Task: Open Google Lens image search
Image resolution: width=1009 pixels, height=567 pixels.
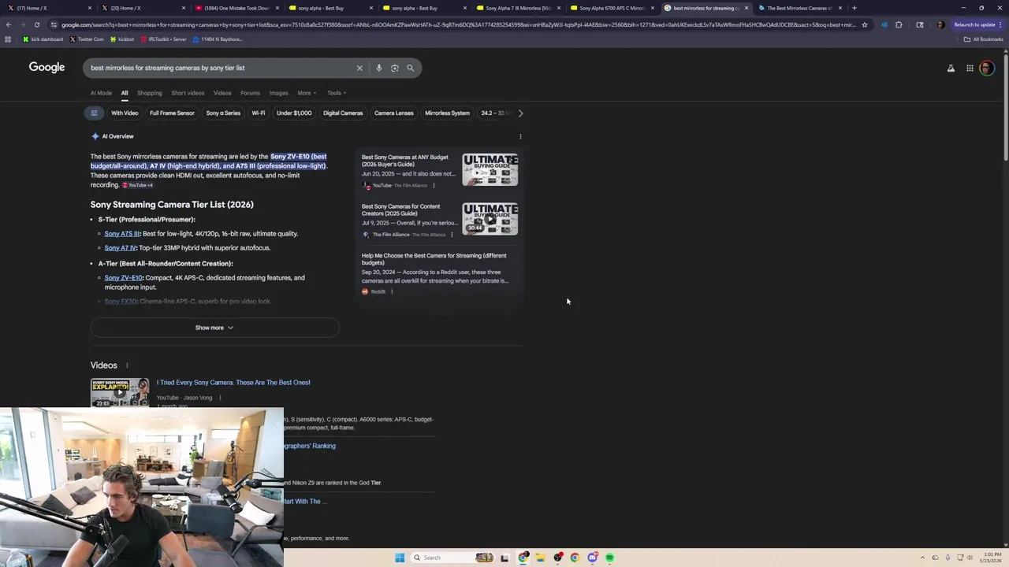Action: (395, 68)
